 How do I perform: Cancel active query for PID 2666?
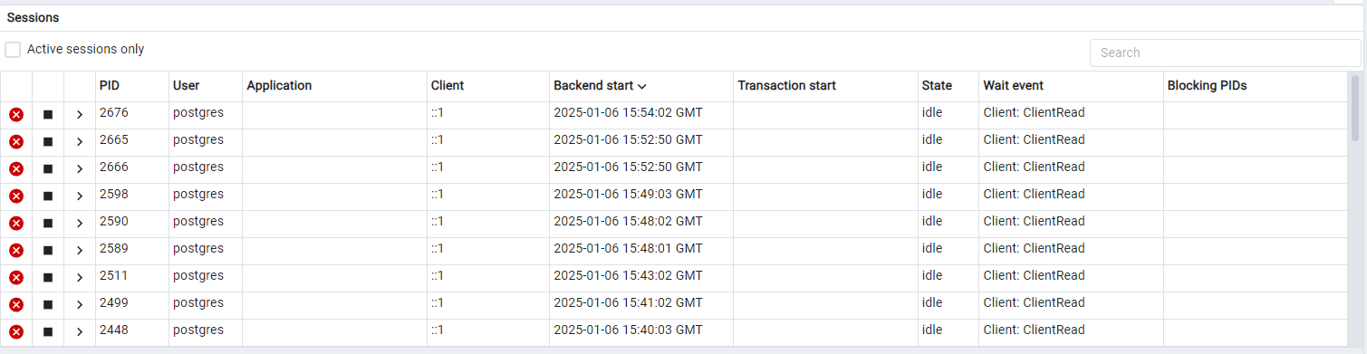[48, 169]
